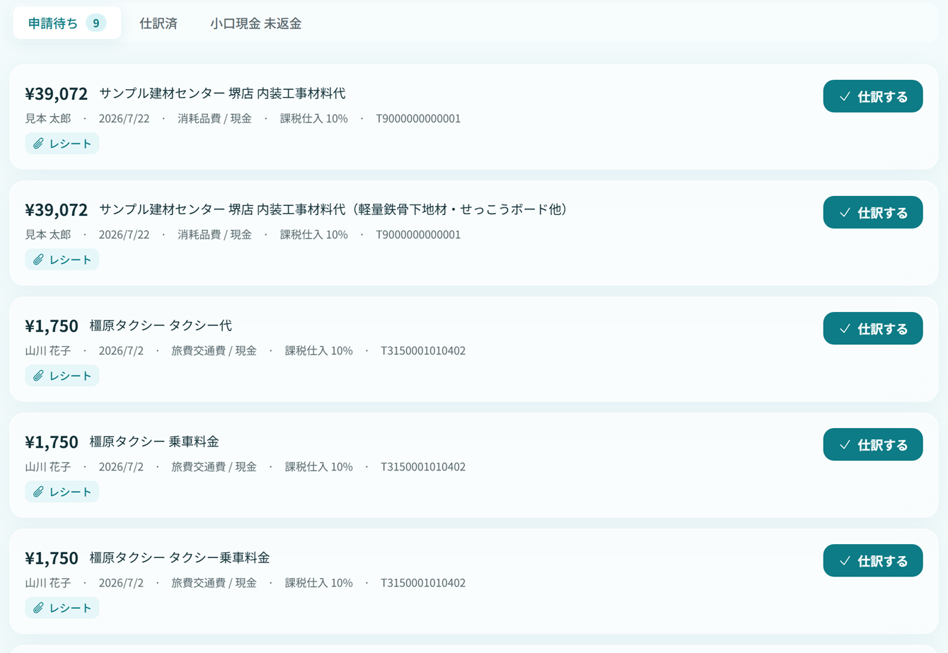Click 仕訳する on the 内装工事材料代 entry without the 軽量鉄骨 note
Screen dimensions: 948x653
pyautogui.click(x=872, y=96)
